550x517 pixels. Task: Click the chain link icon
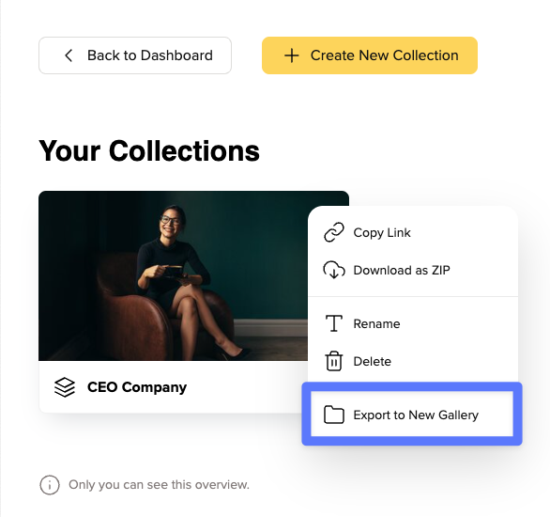[334, 232]
